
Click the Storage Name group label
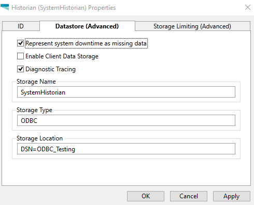tap(36, 82)
